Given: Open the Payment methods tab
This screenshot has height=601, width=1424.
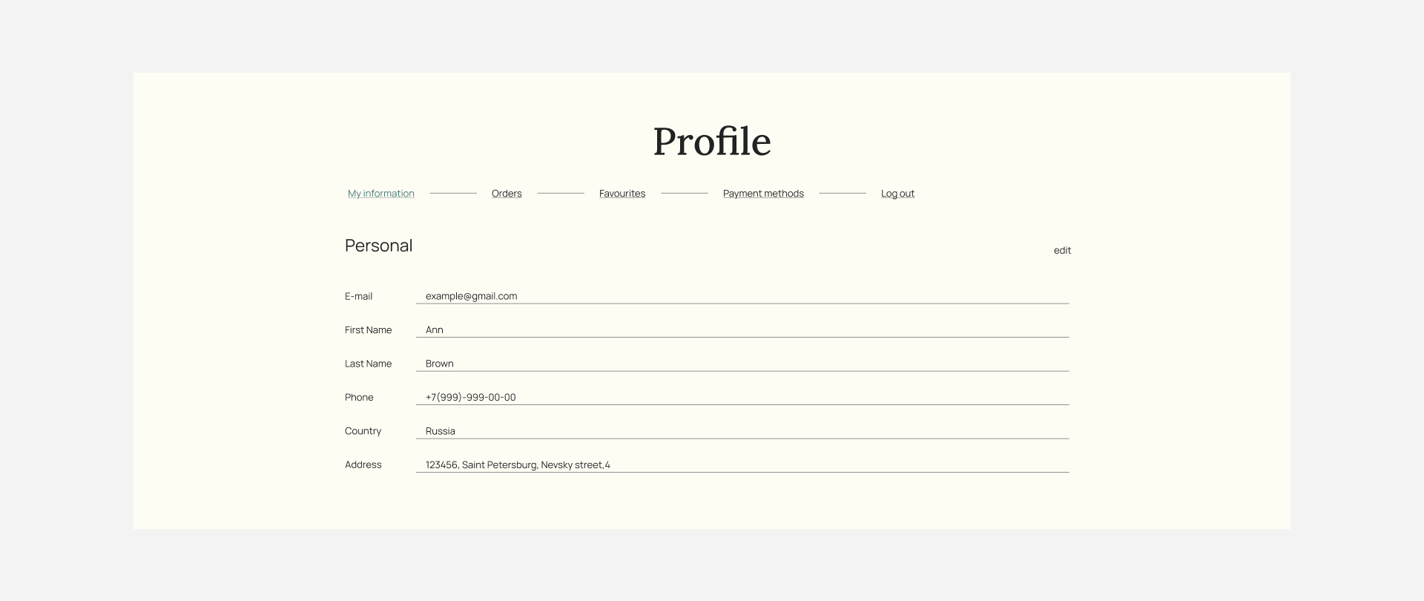Looking at the screenshot, I should (763, 194).
